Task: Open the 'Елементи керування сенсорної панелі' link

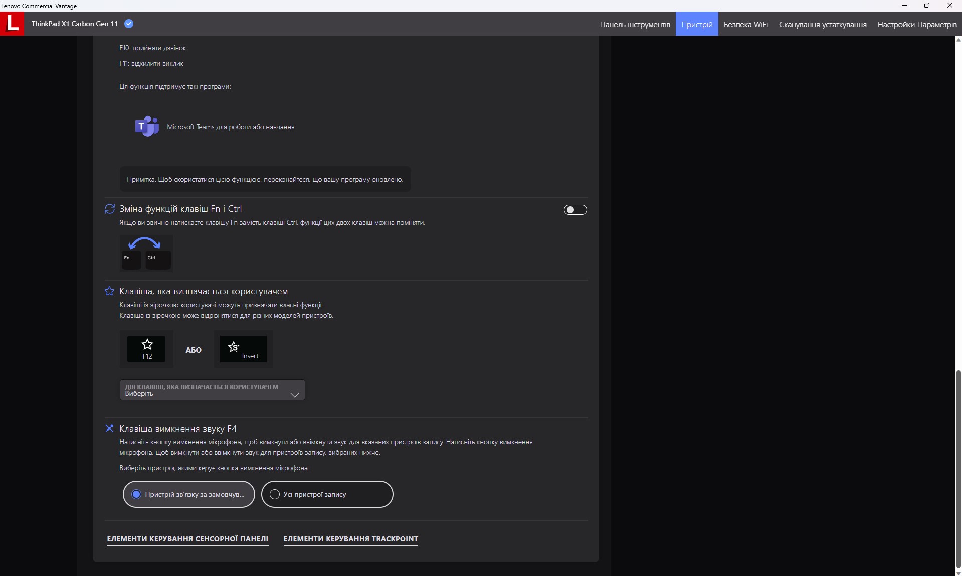Action: click(187, 539)
